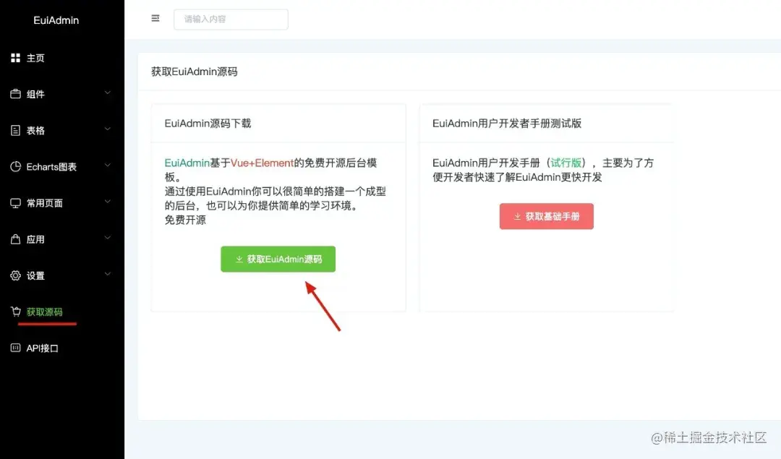Screen dimensions: 781x459
Task: Click the 免费开源 text line
Action: pos(185,220)
